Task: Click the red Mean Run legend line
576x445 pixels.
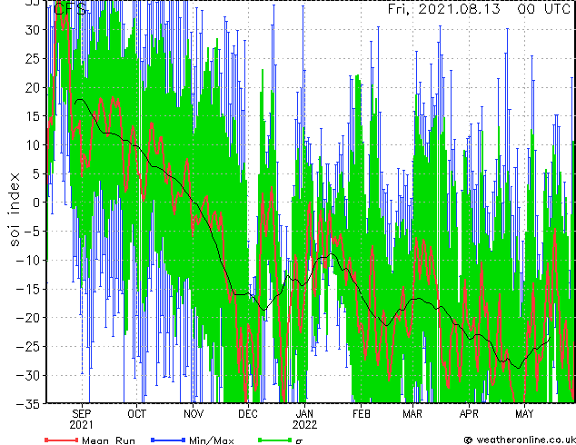Action: [x=62, y=440]
